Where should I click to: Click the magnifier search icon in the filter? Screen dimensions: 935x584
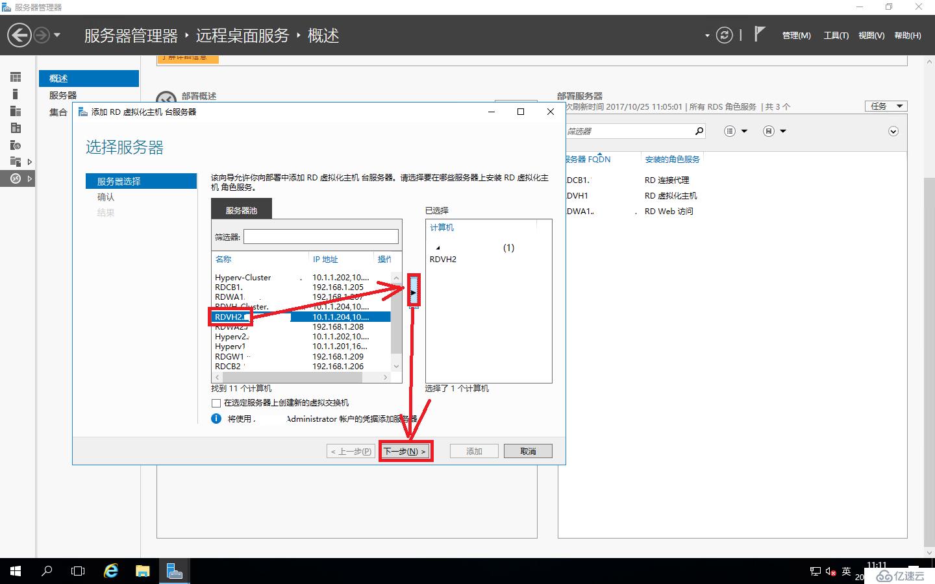699,131
